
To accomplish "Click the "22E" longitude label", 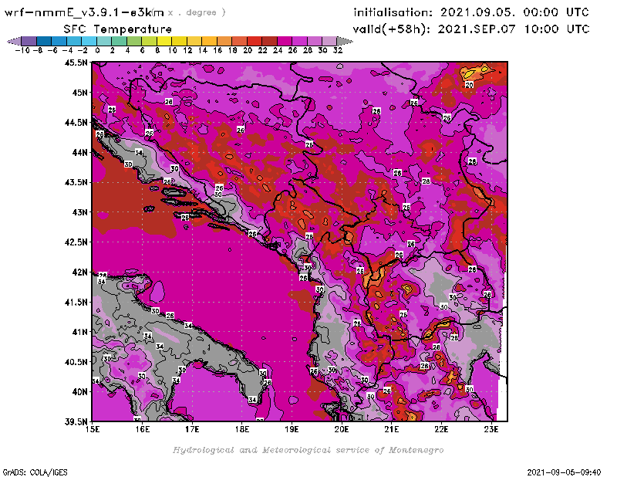I will (x=441, y=429).
